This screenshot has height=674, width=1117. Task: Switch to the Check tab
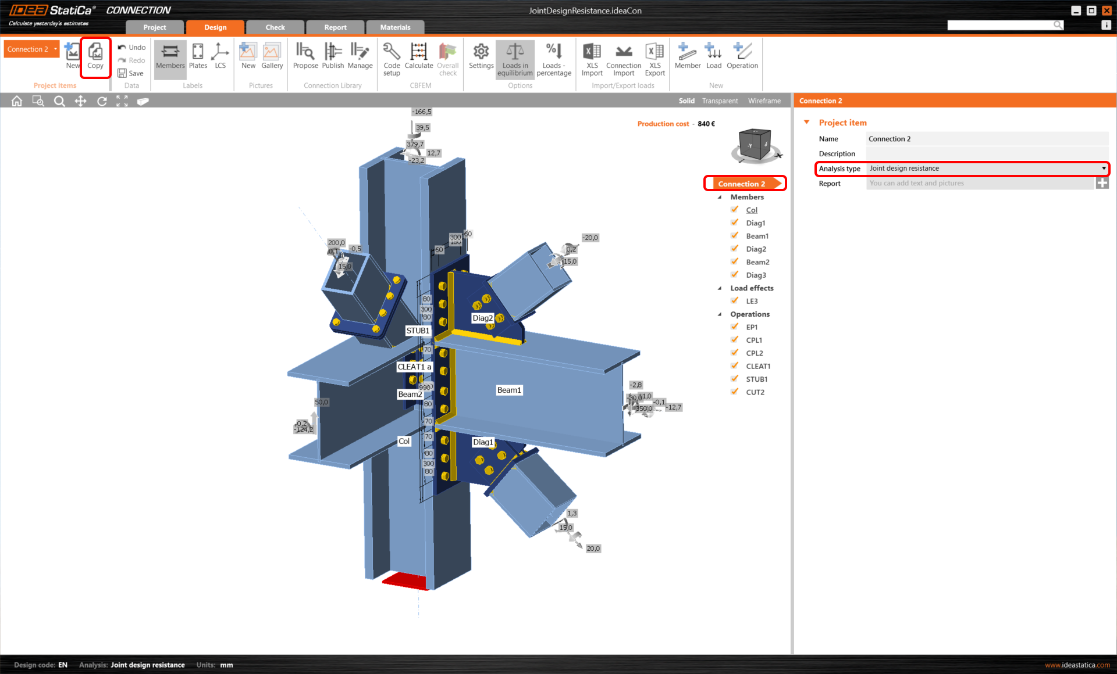pos(275,27)
